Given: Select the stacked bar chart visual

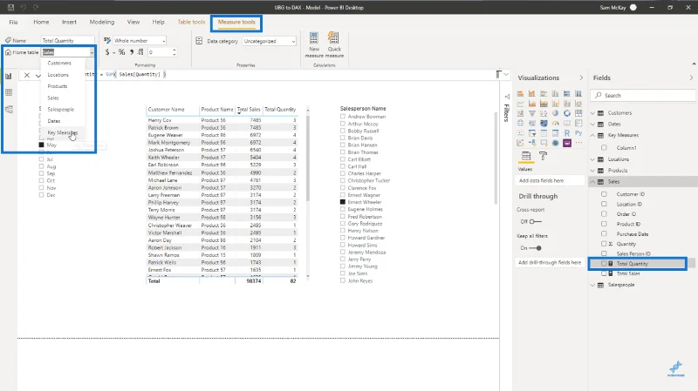Looking at the screenshot, I should [520, 93].
